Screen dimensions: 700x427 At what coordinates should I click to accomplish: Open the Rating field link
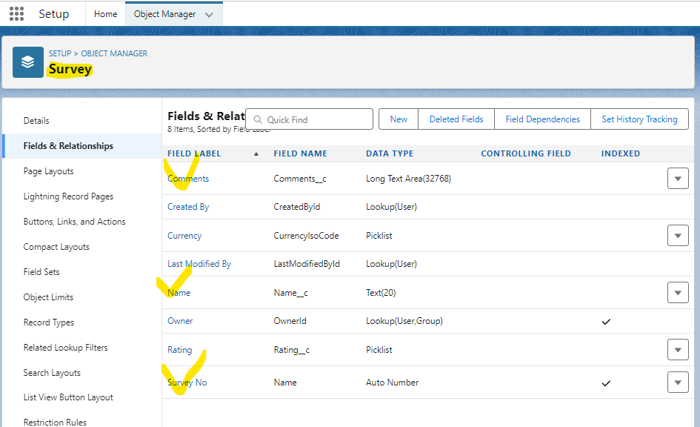tap(179, 350)
